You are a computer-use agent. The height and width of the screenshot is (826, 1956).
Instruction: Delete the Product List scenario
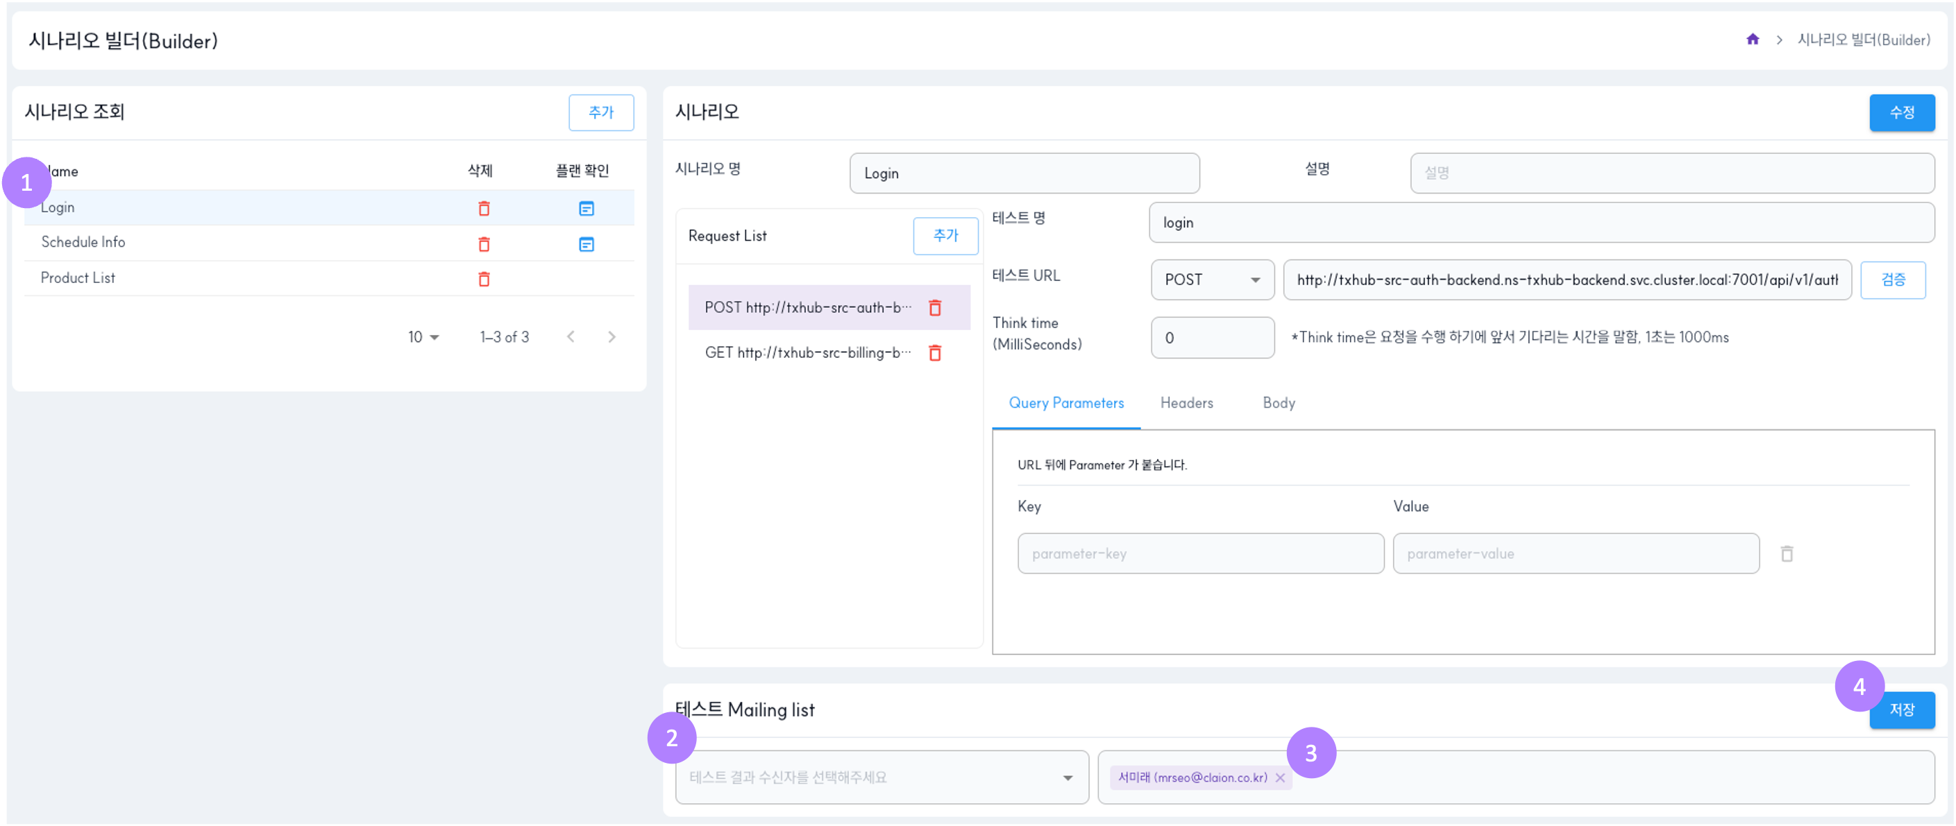pyautogui.click(x=484, y=278)
